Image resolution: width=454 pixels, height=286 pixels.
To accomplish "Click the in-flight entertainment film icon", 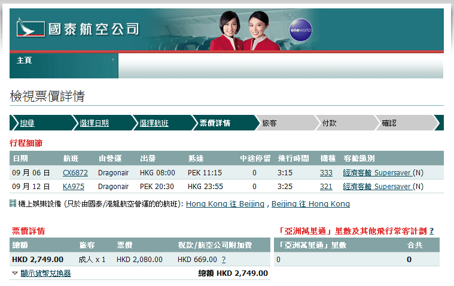I will (13, 203).
